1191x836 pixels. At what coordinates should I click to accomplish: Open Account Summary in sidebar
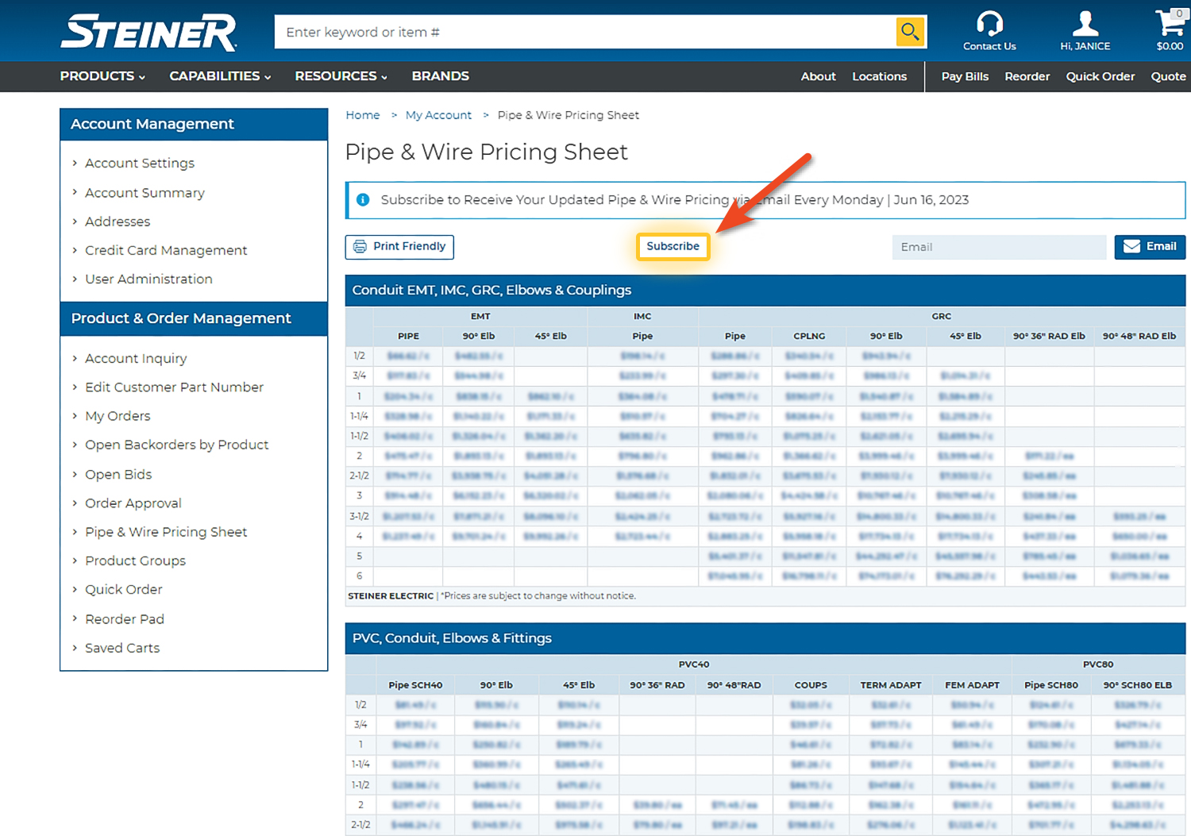click(x=145, y=193)
